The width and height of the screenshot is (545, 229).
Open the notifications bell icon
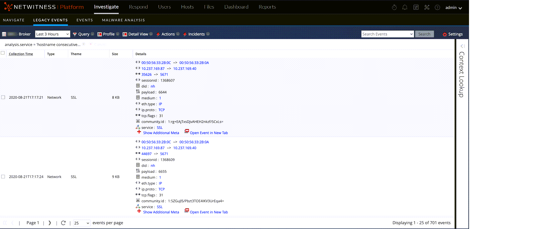(405, 7)
